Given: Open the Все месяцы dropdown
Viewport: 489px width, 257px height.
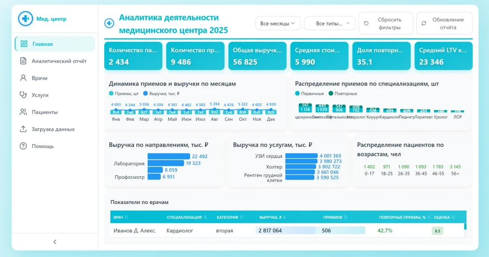Looking at the screenshot, I should (x=278, y=24).
